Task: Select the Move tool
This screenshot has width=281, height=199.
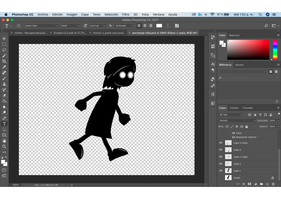Action: [4, 39]
